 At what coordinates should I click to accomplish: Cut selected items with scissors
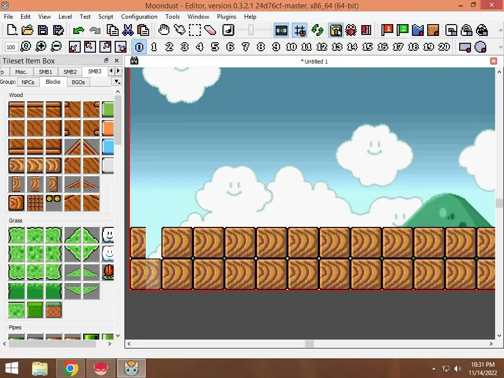click(x=127, y=30)
